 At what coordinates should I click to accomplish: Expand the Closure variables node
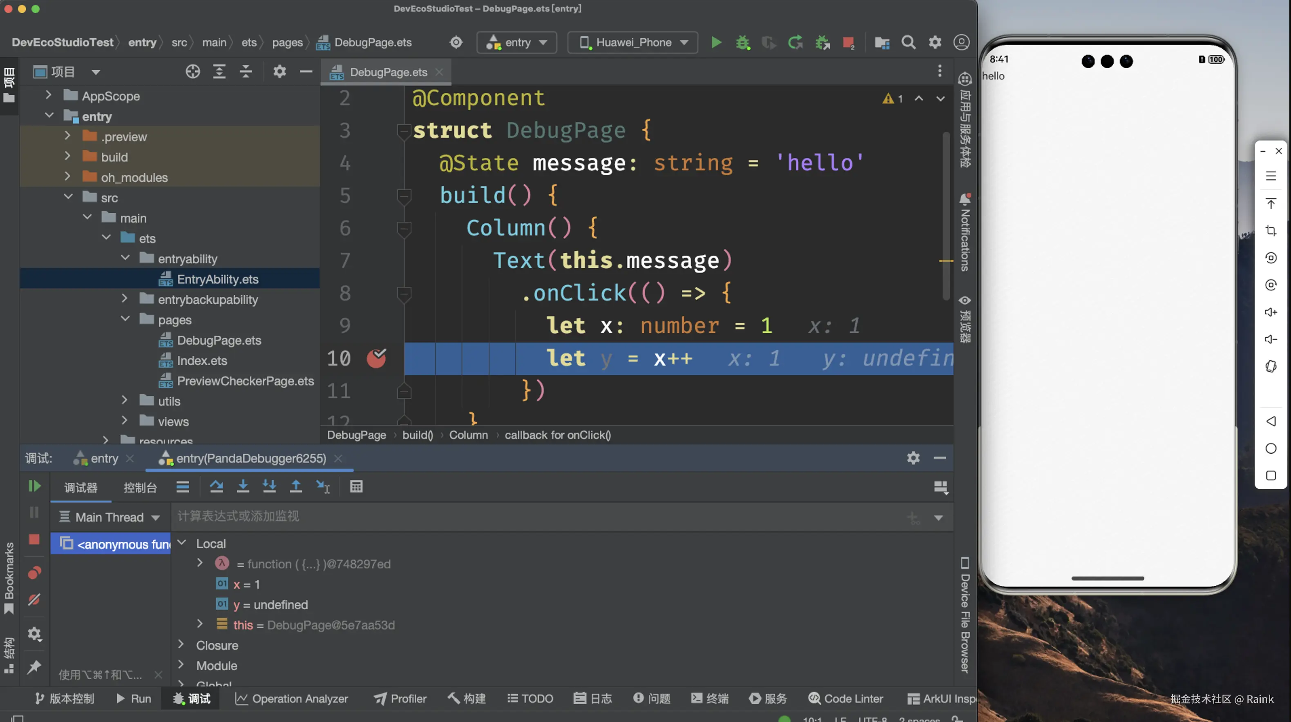(181, 645)
